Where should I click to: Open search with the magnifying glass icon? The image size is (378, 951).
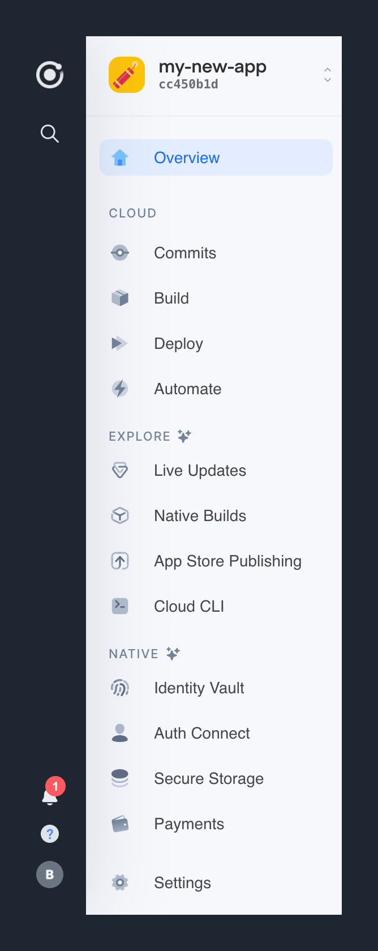pyautogui.click(x=49, y=134)
